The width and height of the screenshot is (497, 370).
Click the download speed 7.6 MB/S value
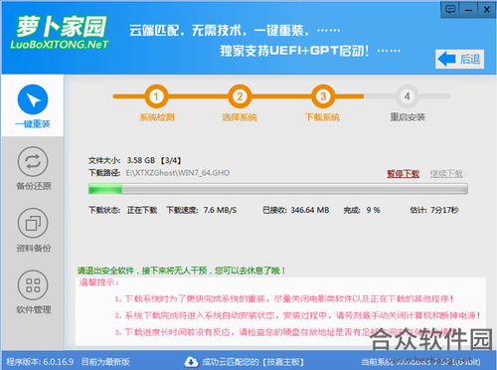(220, 210)
